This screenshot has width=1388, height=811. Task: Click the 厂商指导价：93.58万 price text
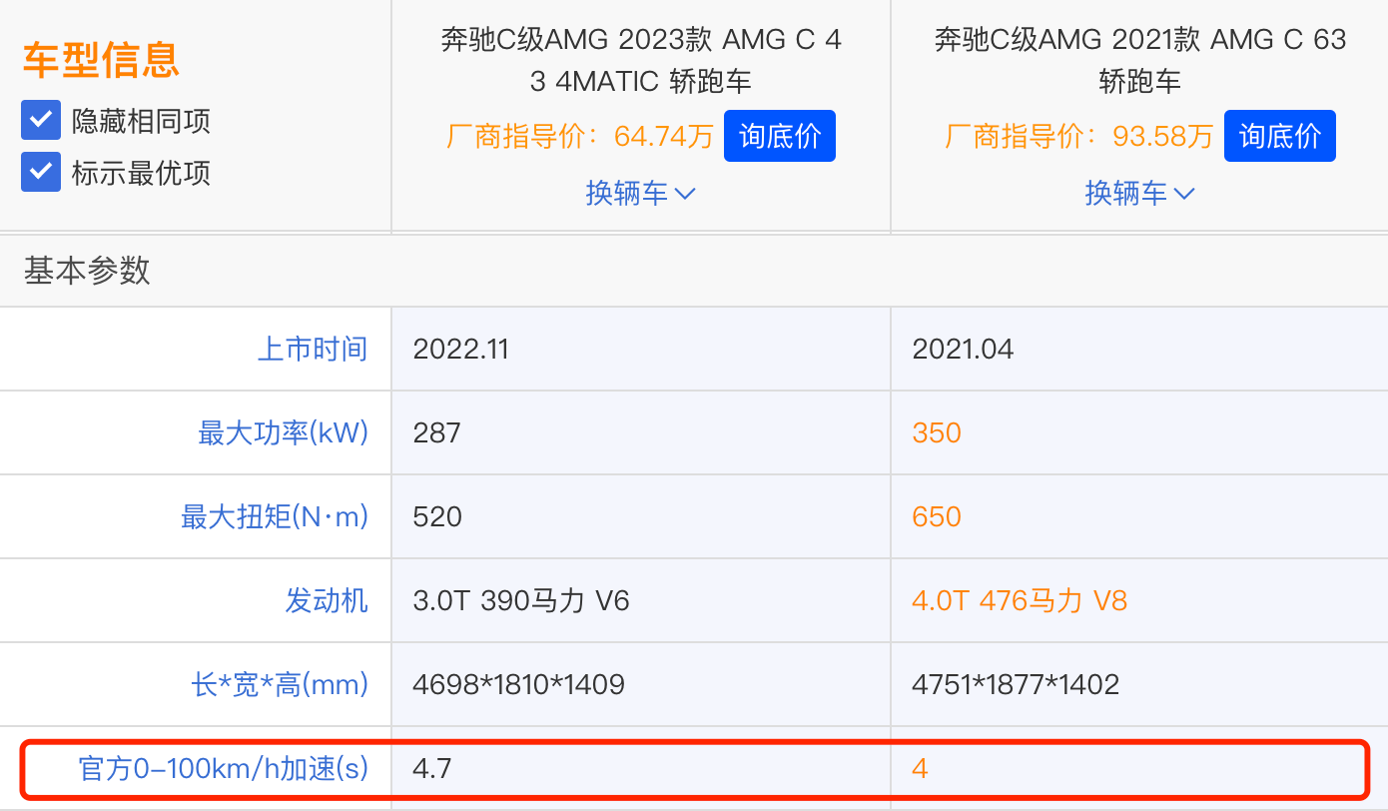1079,136
